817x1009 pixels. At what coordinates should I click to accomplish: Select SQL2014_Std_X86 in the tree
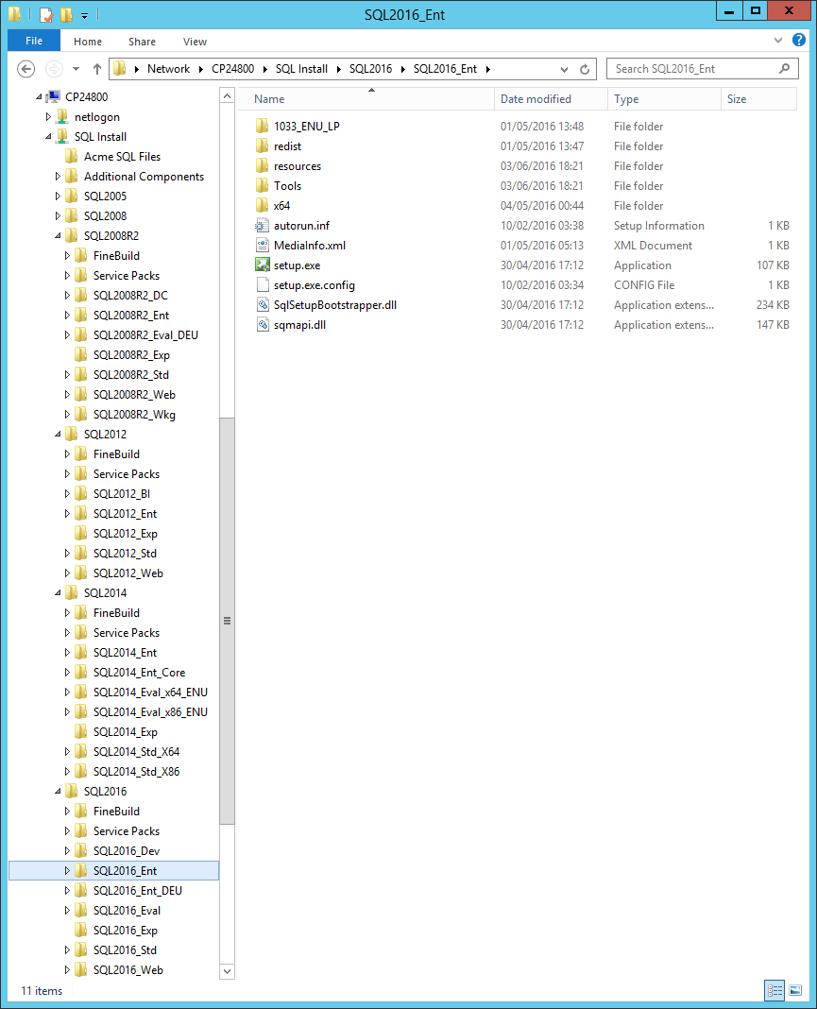click(x=136, y=771)
